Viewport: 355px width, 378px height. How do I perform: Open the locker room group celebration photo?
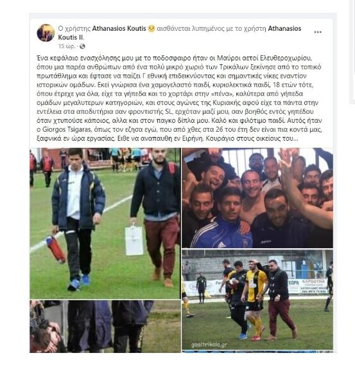coord(257,198)
